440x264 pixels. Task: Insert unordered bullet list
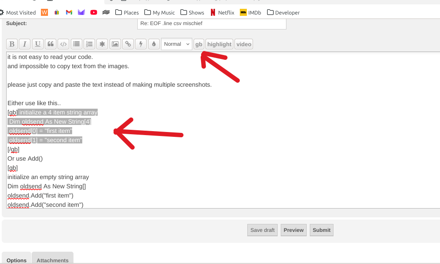77,44
